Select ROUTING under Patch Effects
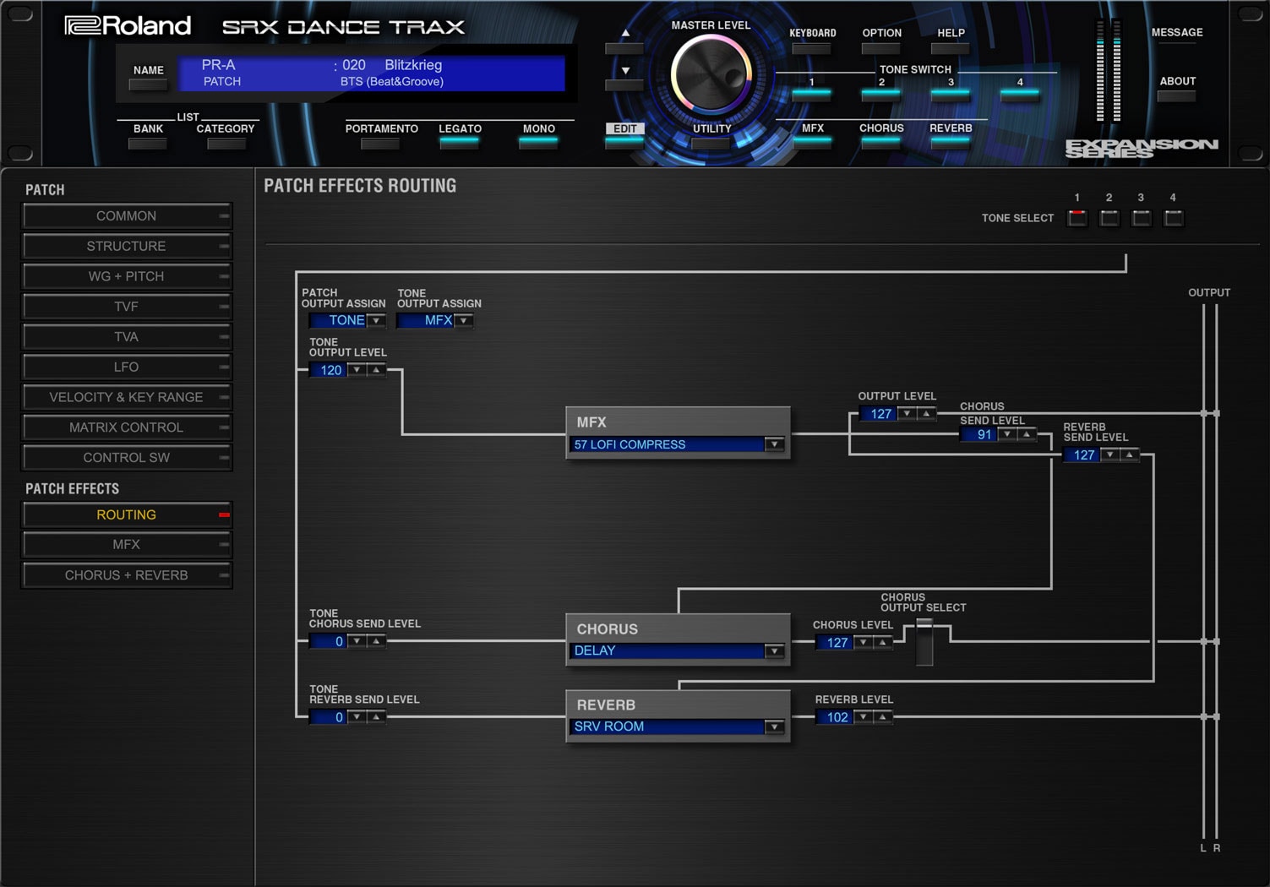The height and width of the screenshot is (887, 1270). point(127,514)
